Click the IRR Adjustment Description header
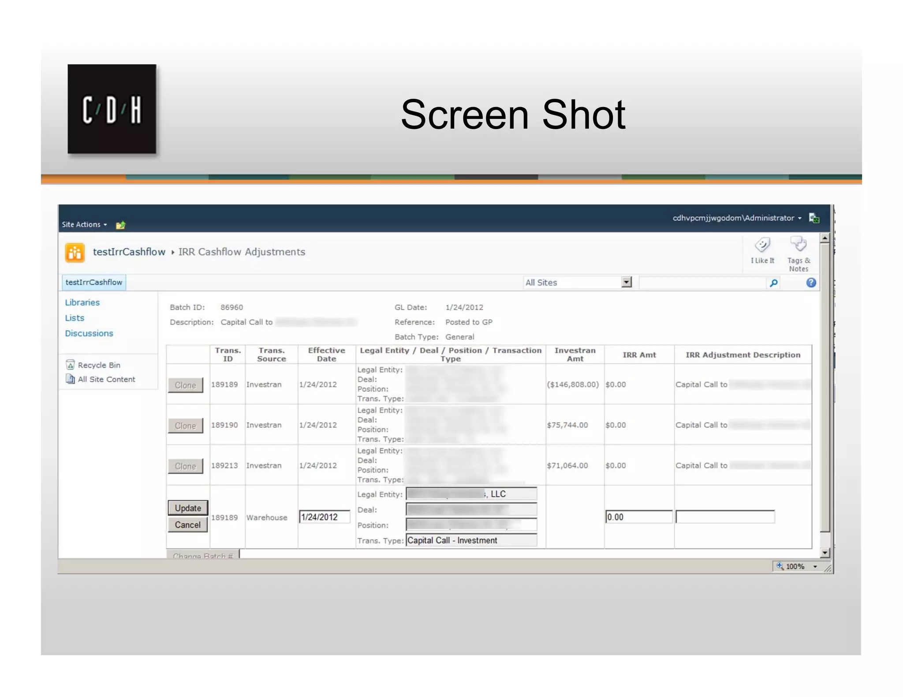Viewport: 903px width, 697px height. [x=743, y=355]
